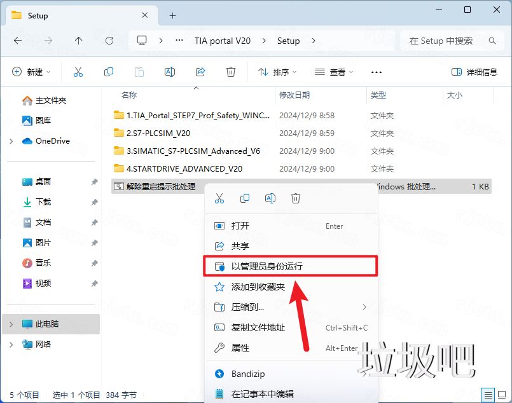Image resolution: width=512 pixels, height=403 pixels.
Task: Cut the selected file using toolbar scissors icon
Action: pyautogui.click(x=78, y=72)
